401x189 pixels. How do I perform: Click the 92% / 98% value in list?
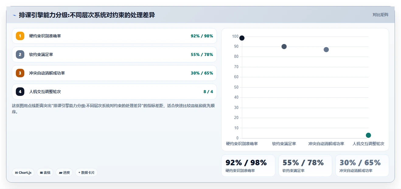[x=202, y=36]
